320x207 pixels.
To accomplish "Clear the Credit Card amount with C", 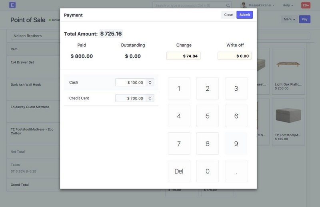I will click(150, 98).
